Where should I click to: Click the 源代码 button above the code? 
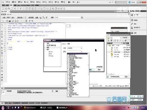(3, 14)
